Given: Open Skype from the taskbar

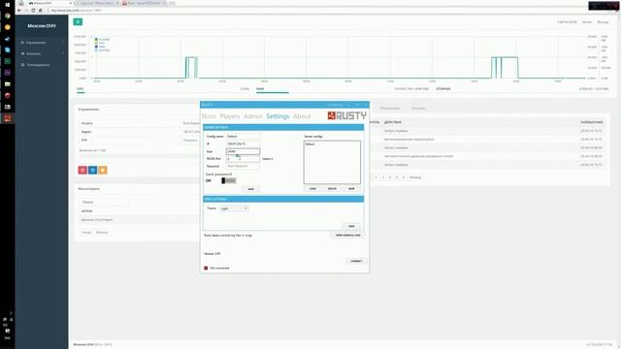Looking at the screenshot, I should (x=8, y=50).
